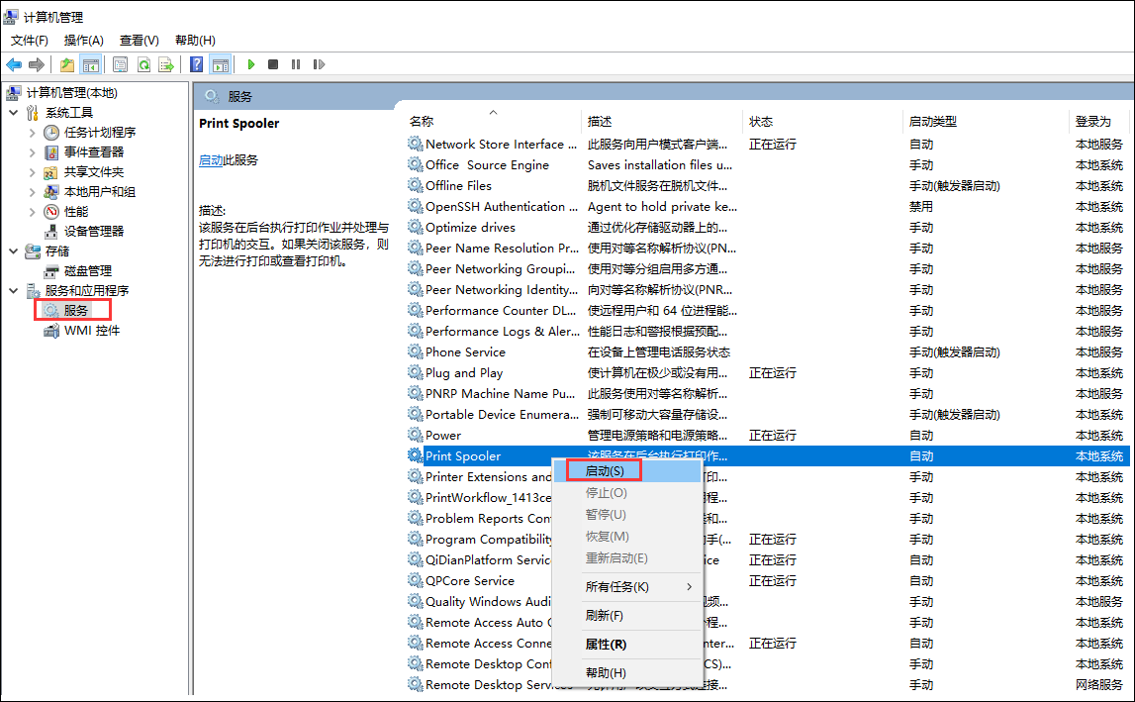Collapse the 服务和应用程序 tree node
This screenshot has width=1135, height=702.
[13, 291]
